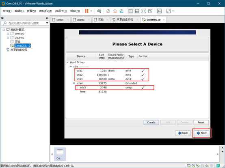This screenshot has width=225, height=168.
Task: Click the Reset button
Action: click(201, 123)
